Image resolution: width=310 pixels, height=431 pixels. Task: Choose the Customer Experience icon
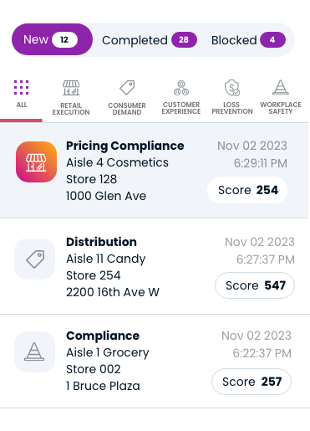pyautogui.click(x=181, y=88)
